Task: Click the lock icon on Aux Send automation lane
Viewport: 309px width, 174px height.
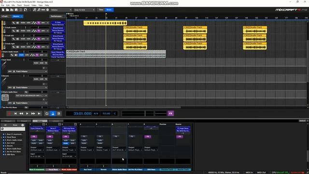Action: [x=14, y=72]
